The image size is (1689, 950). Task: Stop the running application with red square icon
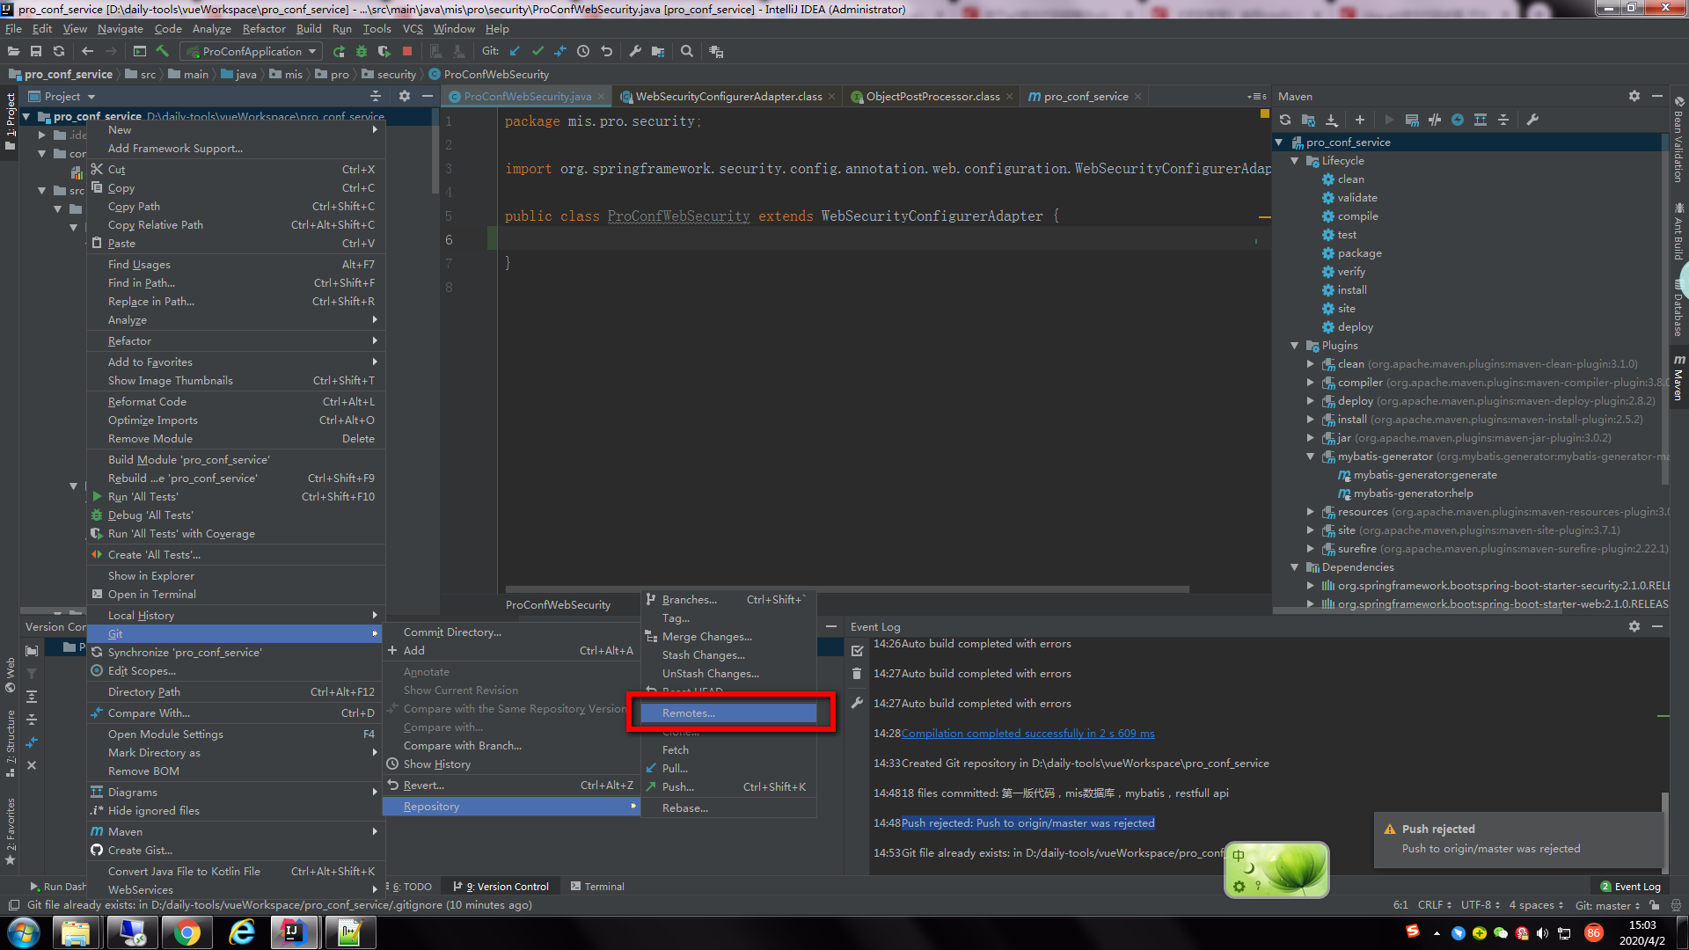click(x=407, y=51)
